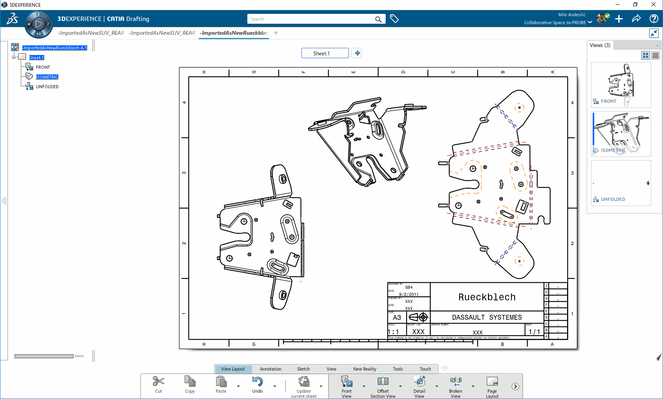
Task: Switch to the Annotation tab
Action: (x=271, y=369)
